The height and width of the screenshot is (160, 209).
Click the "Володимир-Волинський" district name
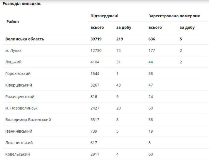(x=28, y=120)
